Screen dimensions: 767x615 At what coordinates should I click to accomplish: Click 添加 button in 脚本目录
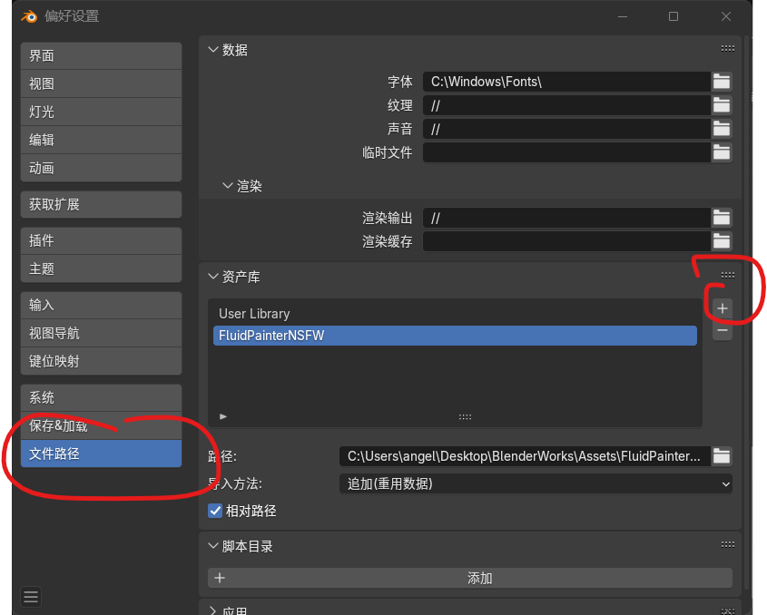(x=470, y=579)
